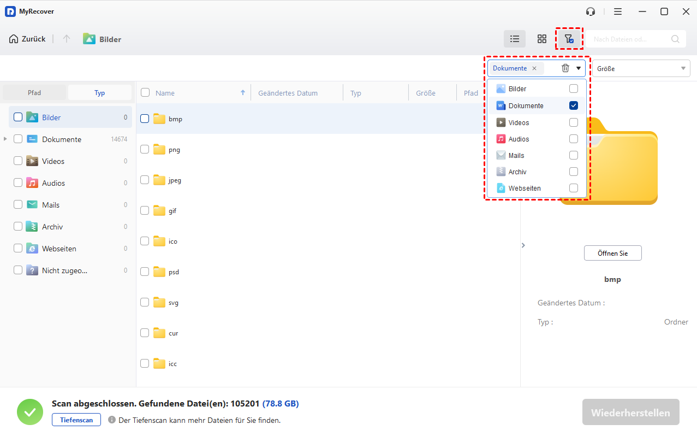Click the Zurück home icon
This screenshot has height=436, width=697.
click(x=14, y=39)
